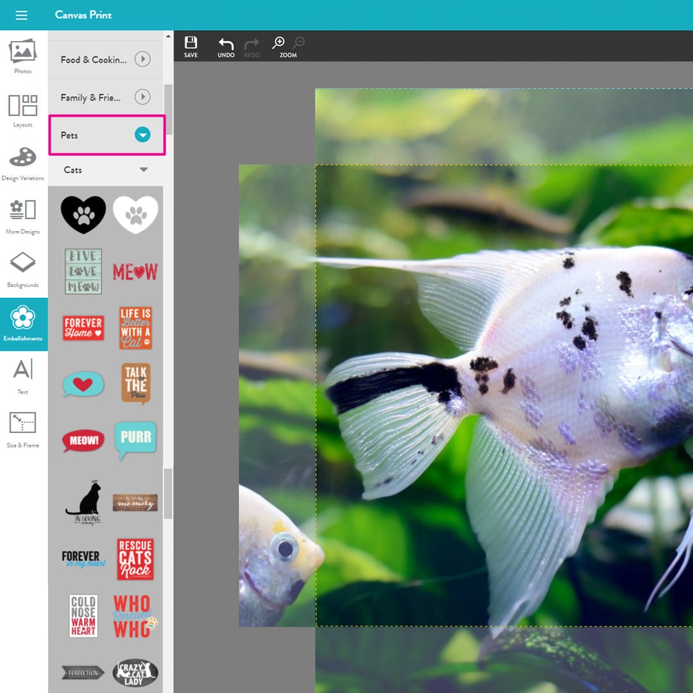693x693 pixels.
Task: Open the Cats subcategory dropdown
Action: tap(144, 170)
